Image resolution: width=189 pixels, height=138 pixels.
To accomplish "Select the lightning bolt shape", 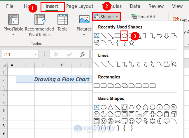I will pos(146,121).
